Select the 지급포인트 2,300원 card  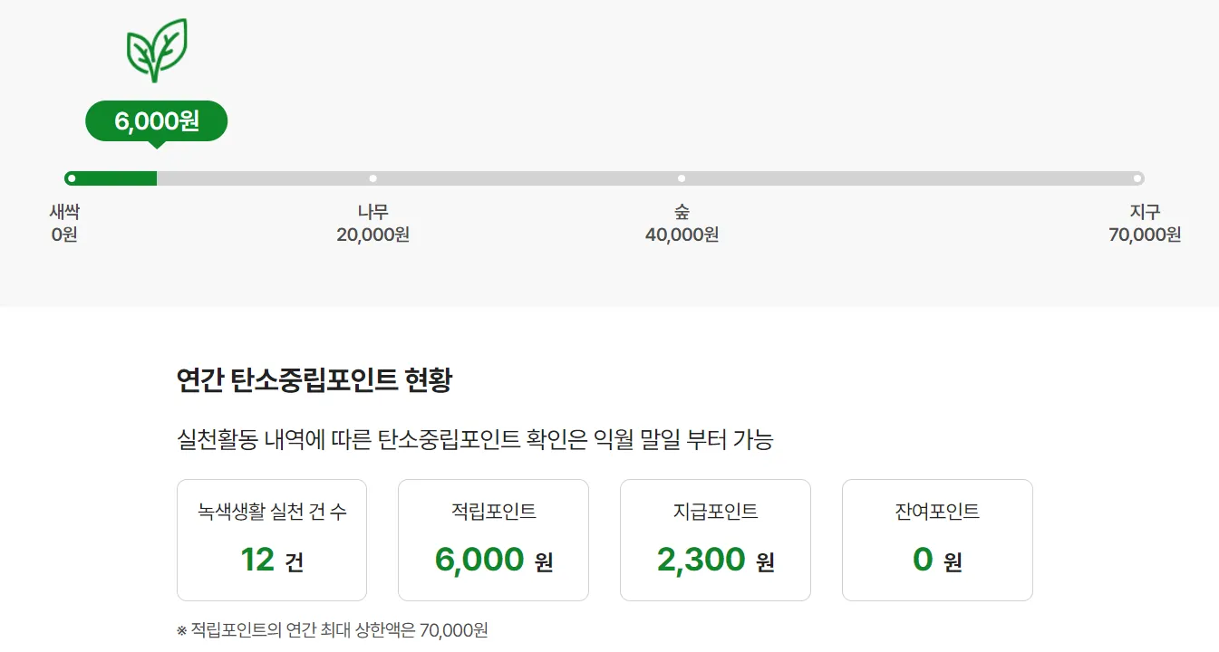pyautogui.click(x=715, y=540)
